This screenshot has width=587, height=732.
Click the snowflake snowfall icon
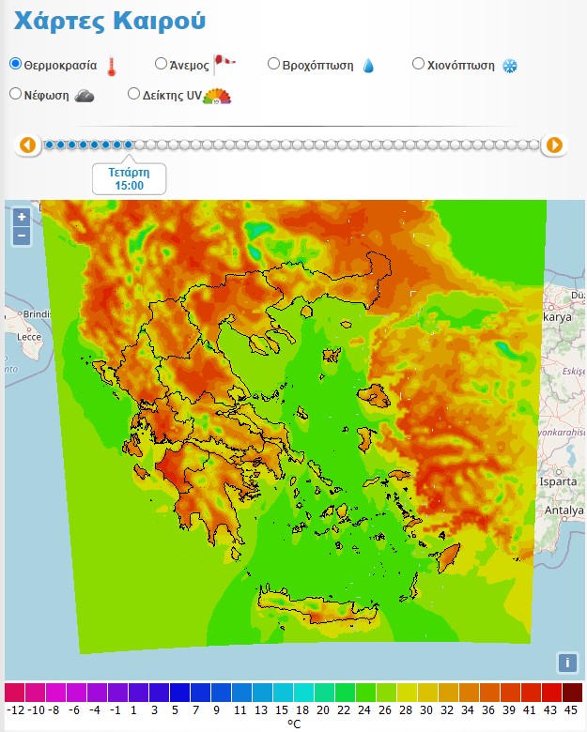tap(510, 66)
